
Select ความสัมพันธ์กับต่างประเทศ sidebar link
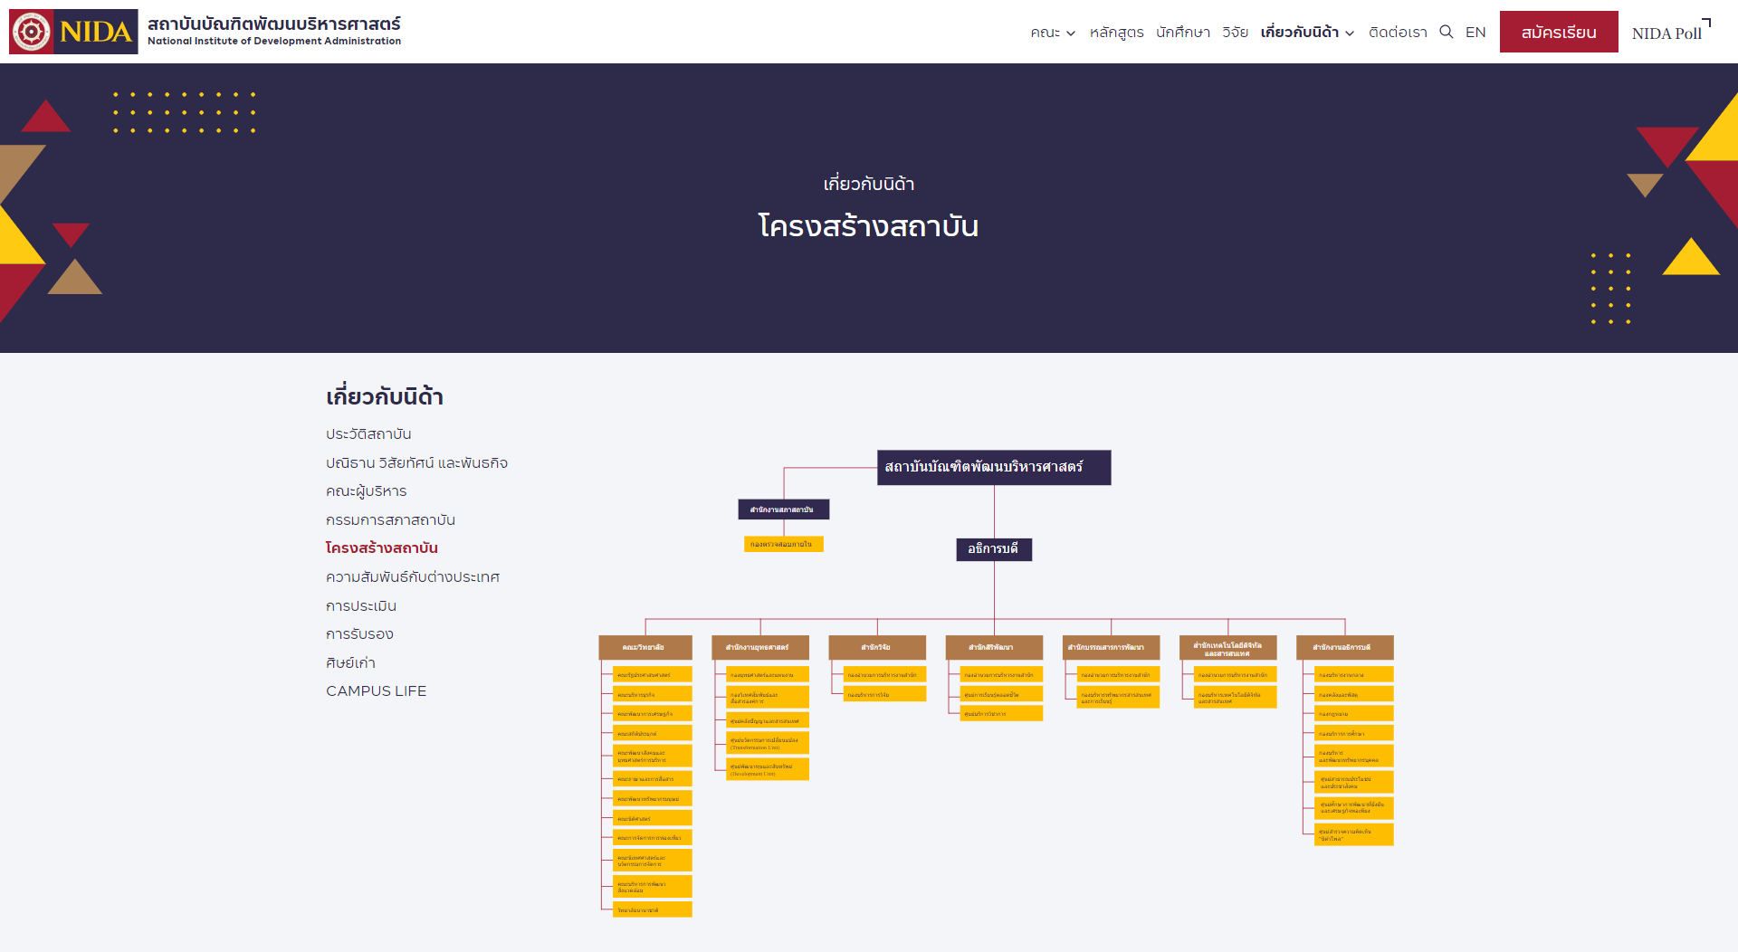pyautogui.click(x=413, y=577)
